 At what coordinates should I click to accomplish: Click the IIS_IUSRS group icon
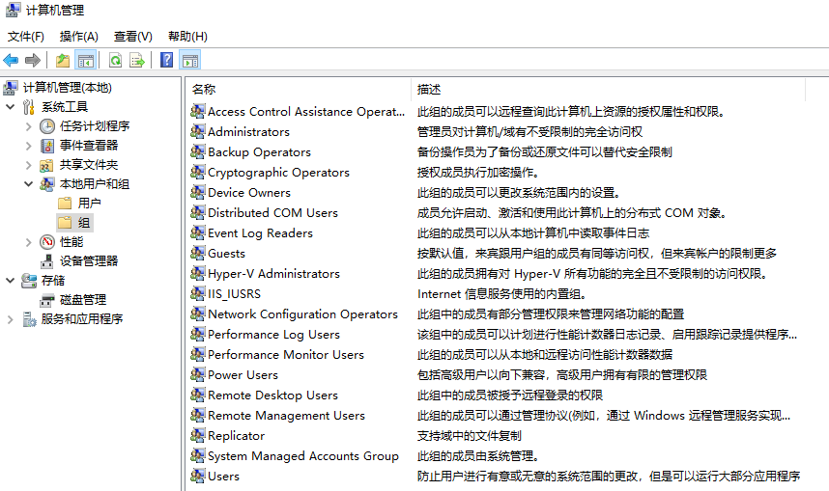point(198,293)
